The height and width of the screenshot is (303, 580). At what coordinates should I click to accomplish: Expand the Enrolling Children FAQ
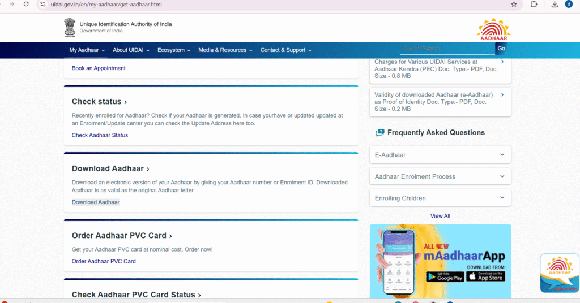(x=440, y=198)
